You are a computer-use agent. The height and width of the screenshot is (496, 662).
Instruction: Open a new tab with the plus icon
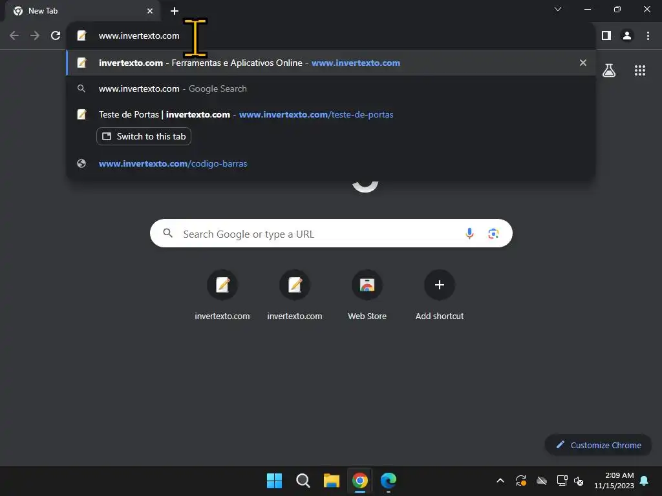click(175, 11)
